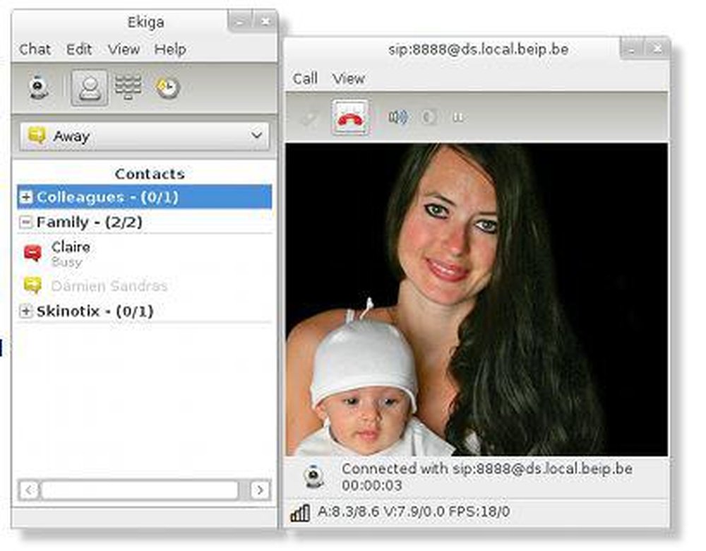Viewport: 706px width, 551px height.
Task: Open the Chat menu
Action: coord(35,49)
